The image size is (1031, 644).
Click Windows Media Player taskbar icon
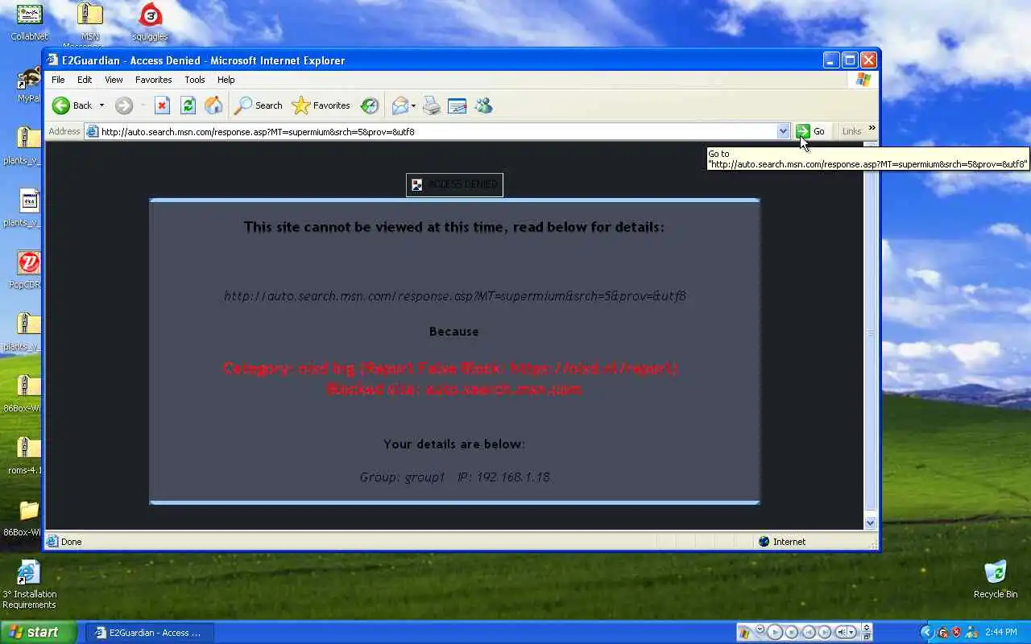tap(744, 634)
